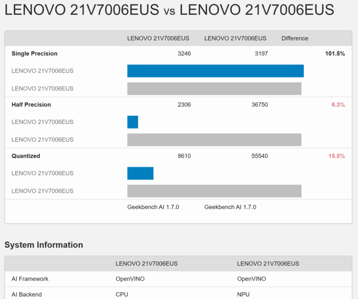
Task: Select the Half Precision score 36750
Action: click(x=260, y=104)
